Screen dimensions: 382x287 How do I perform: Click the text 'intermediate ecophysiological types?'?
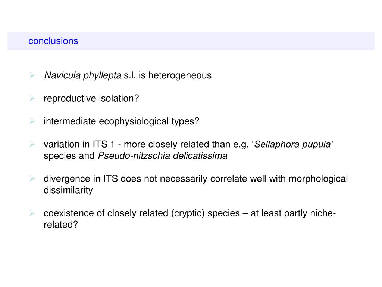(x=122, y=121)
